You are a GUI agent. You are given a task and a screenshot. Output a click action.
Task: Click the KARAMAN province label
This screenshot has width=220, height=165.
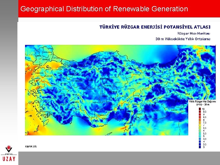100,115
